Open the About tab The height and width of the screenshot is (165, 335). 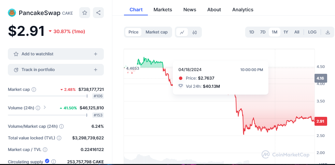214,10
